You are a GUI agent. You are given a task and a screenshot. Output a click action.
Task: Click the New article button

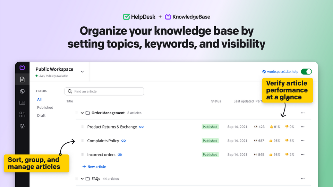pos(94,167)
